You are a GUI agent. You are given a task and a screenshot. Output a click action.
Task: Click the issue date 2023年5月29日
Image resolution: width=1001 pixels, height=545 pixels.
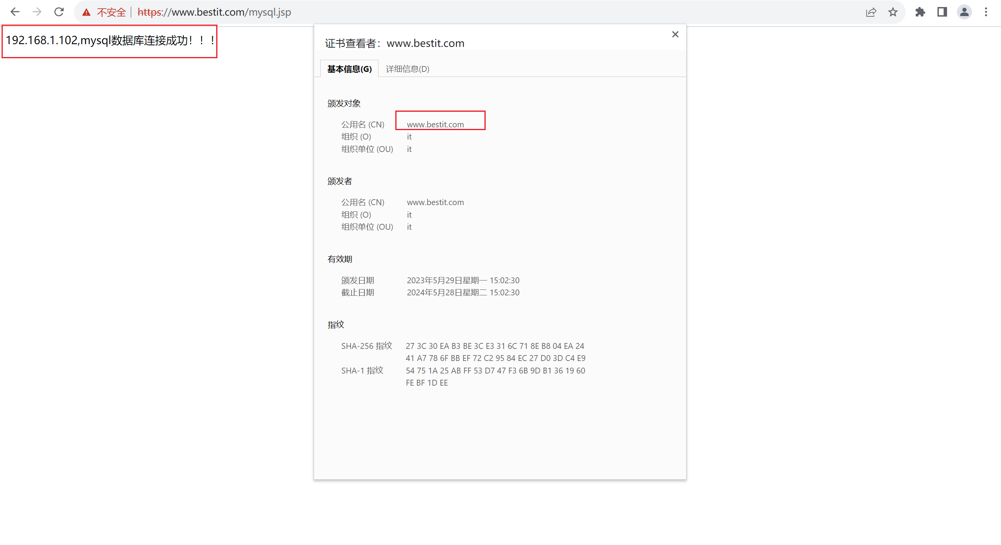click(x=463, y=280)
